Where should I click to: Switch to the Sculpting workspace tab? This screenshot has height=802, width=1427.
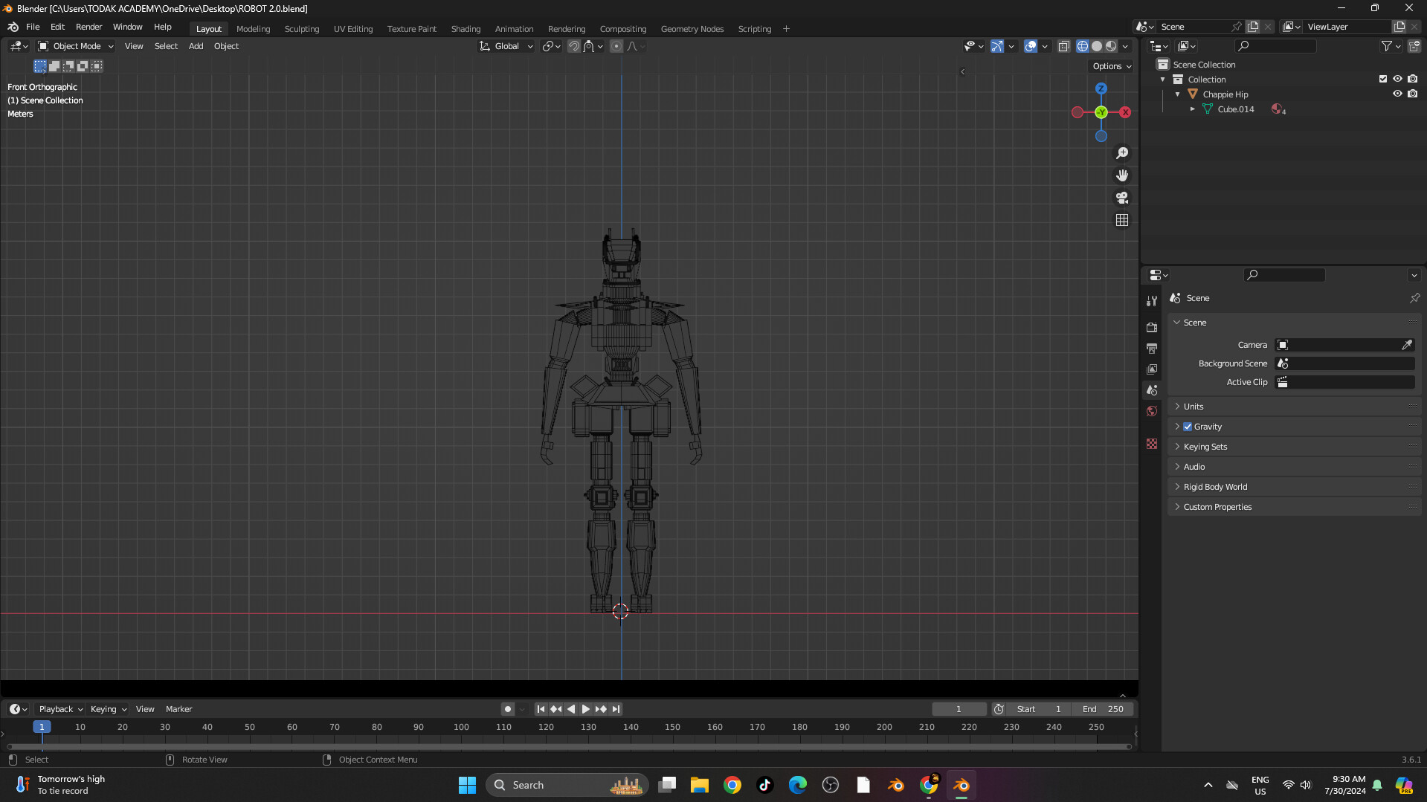click(x=301, y=29)
